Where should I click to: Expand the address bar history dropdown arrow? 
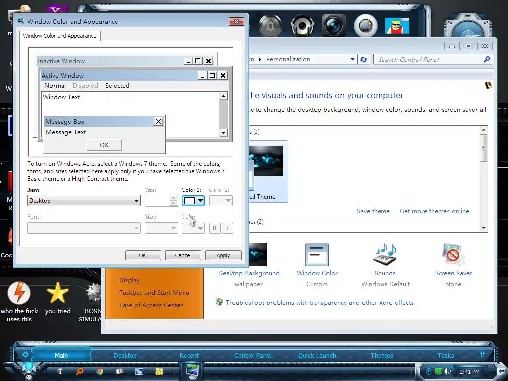353,59
